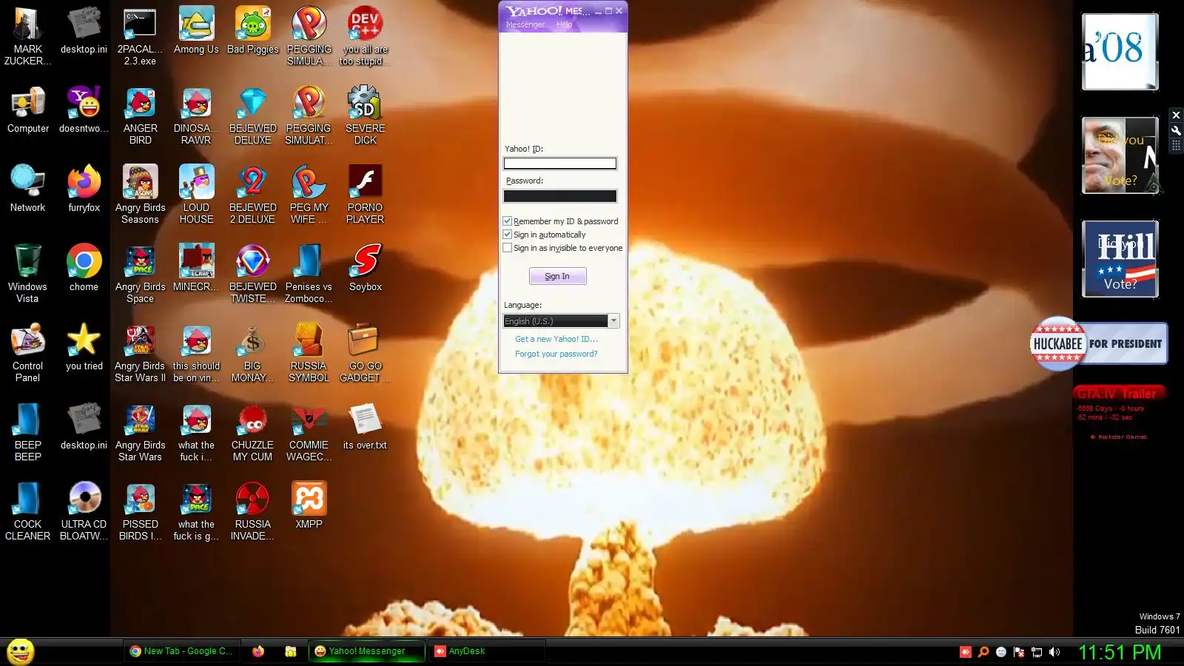The width and height of the screenshot is (1184, 666).
Task: Follow the 'Forgot your password?' link
Action: click(556, 354)
